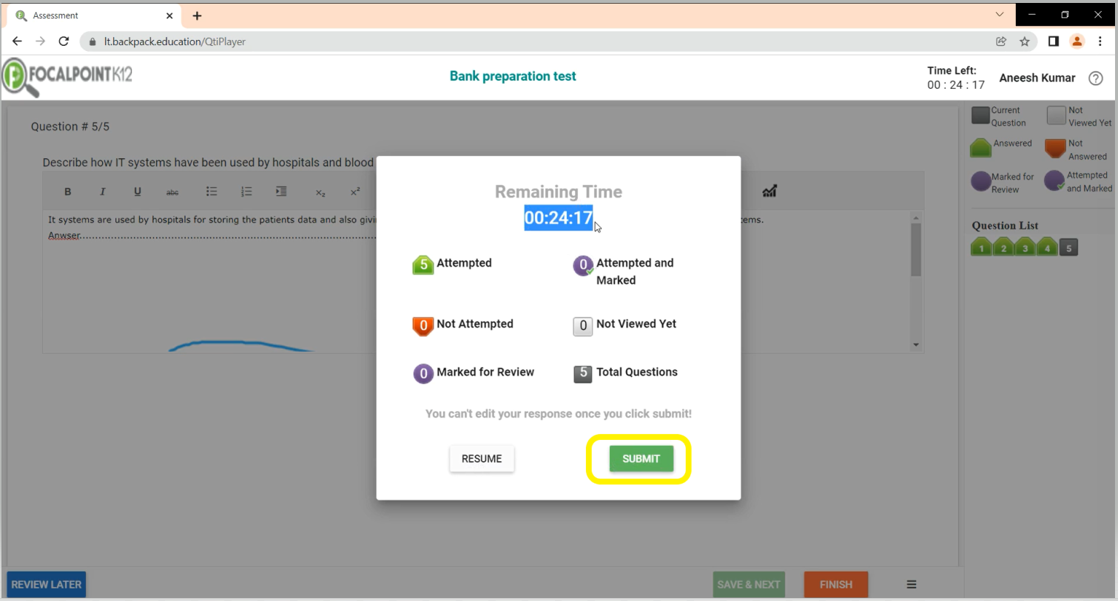Insert bulleted list in answer editor
The width and height of the screenshot is (1118, 601).
[212, 191]
